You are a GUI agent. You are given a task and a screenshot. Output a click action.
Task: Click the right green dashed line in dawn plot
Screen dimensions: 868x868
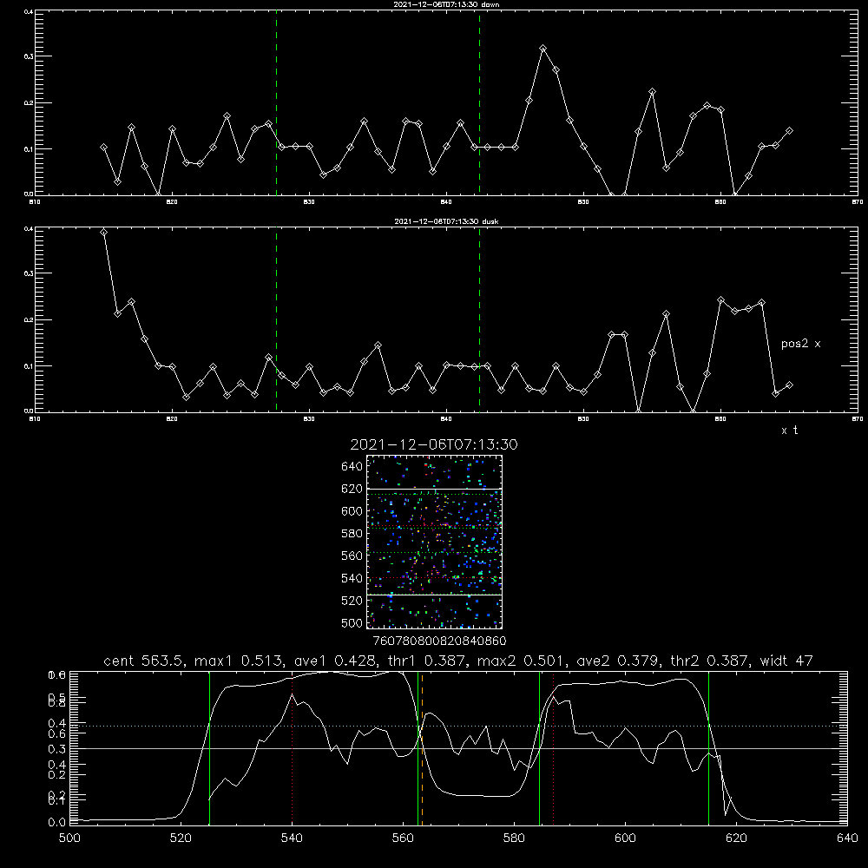point(479,102)
